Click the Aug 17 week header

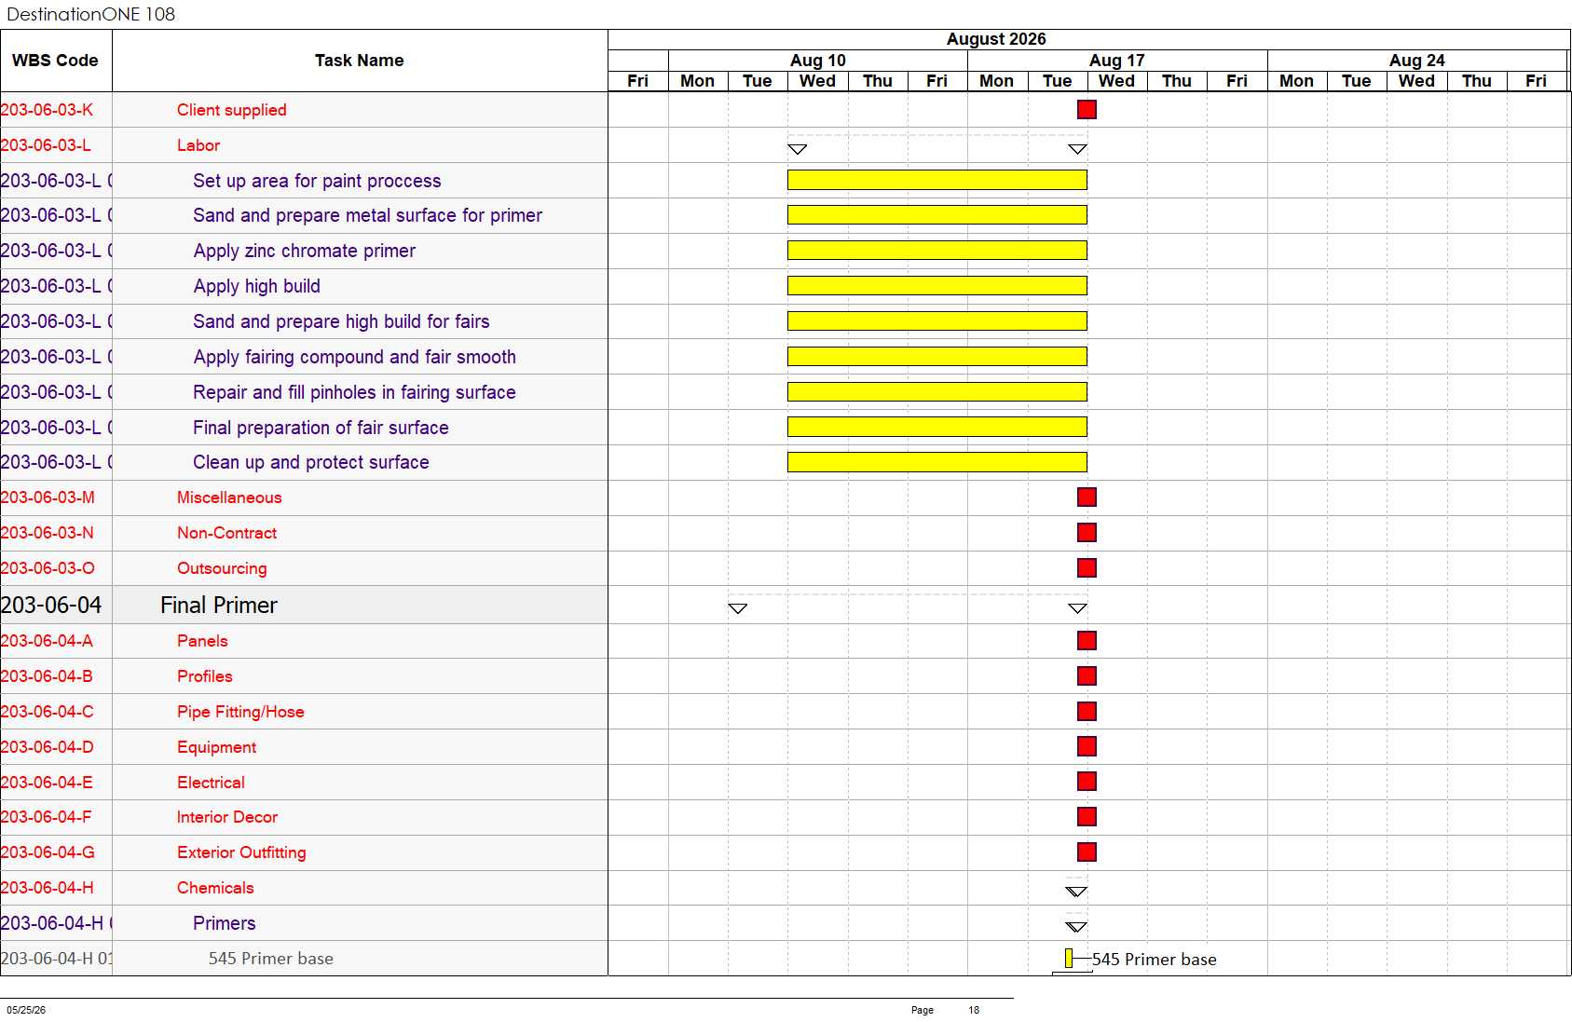pos(1117,61)
